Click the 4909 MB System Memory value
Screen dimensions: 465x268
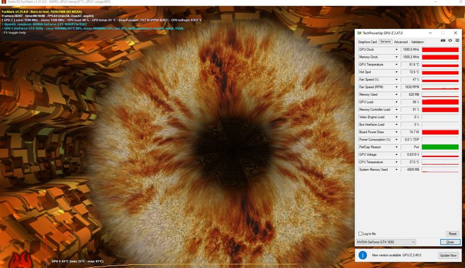tap(411, 169)
